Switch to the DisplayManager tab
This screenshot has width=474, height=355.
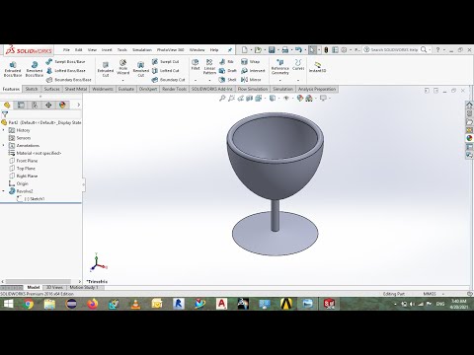click(x=62, y=106)
